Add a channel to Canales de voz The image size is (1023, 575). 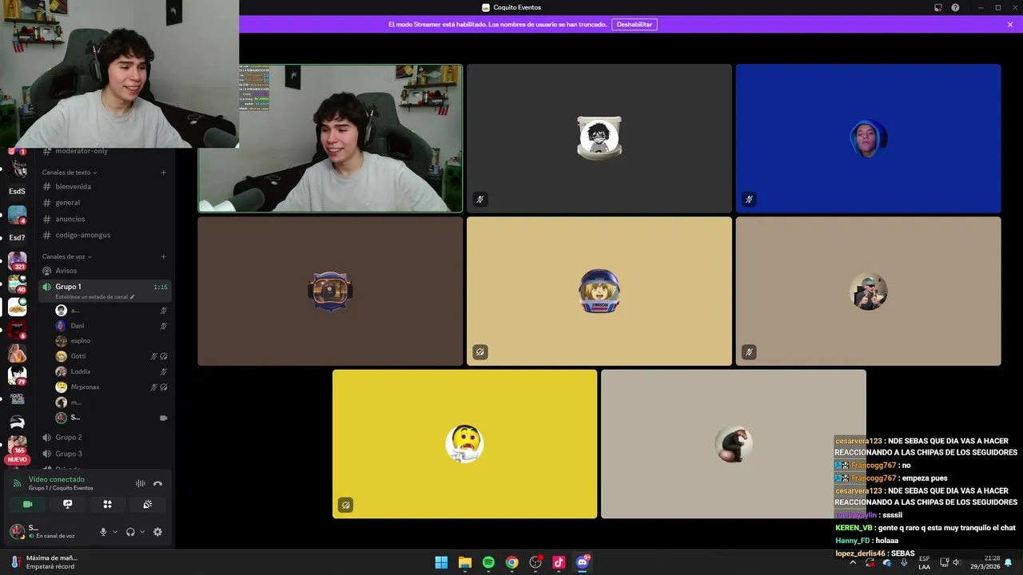click(x=163, y=256)
